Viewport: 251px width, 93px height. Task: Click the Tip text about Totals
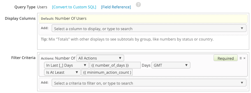[x=127, y=39]
